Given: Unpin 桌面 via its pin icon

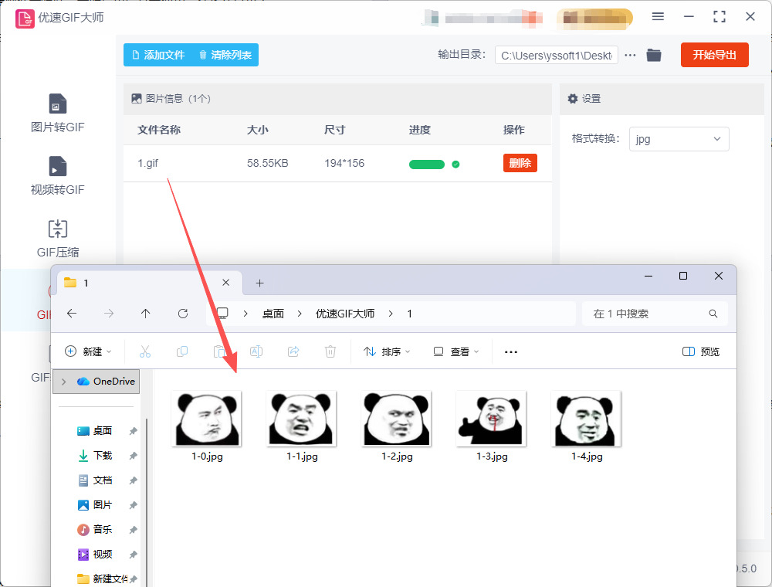Looking at the screenshot, I should tap(133, 431).
